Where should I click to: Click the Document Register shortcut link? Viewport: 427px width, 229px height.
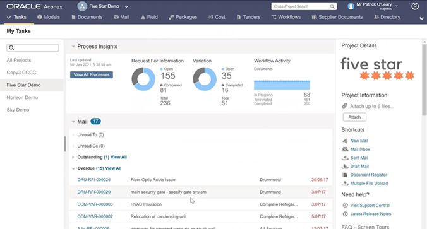(x=368, y=175)
